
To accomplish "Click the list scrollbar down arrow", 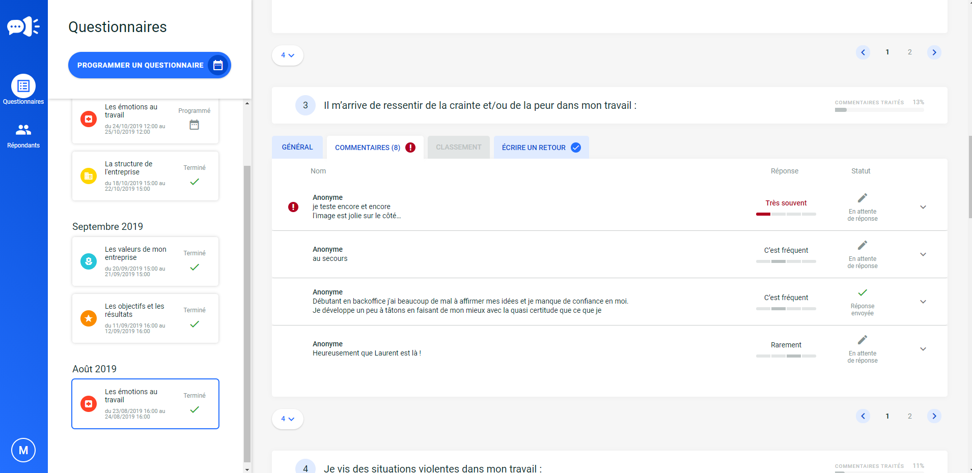I will [x=247, y=469].
